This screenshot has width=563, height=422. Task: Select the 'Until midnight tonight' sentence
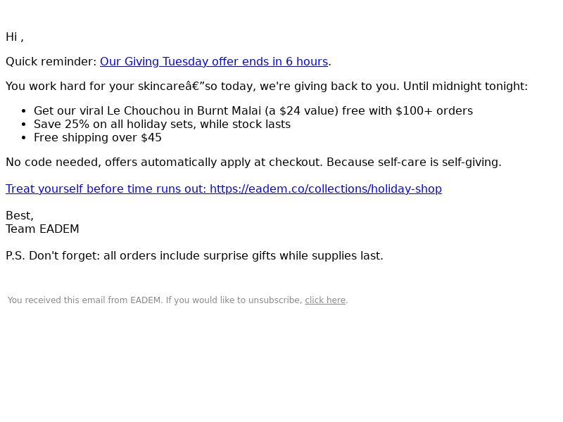coord(465,86)
